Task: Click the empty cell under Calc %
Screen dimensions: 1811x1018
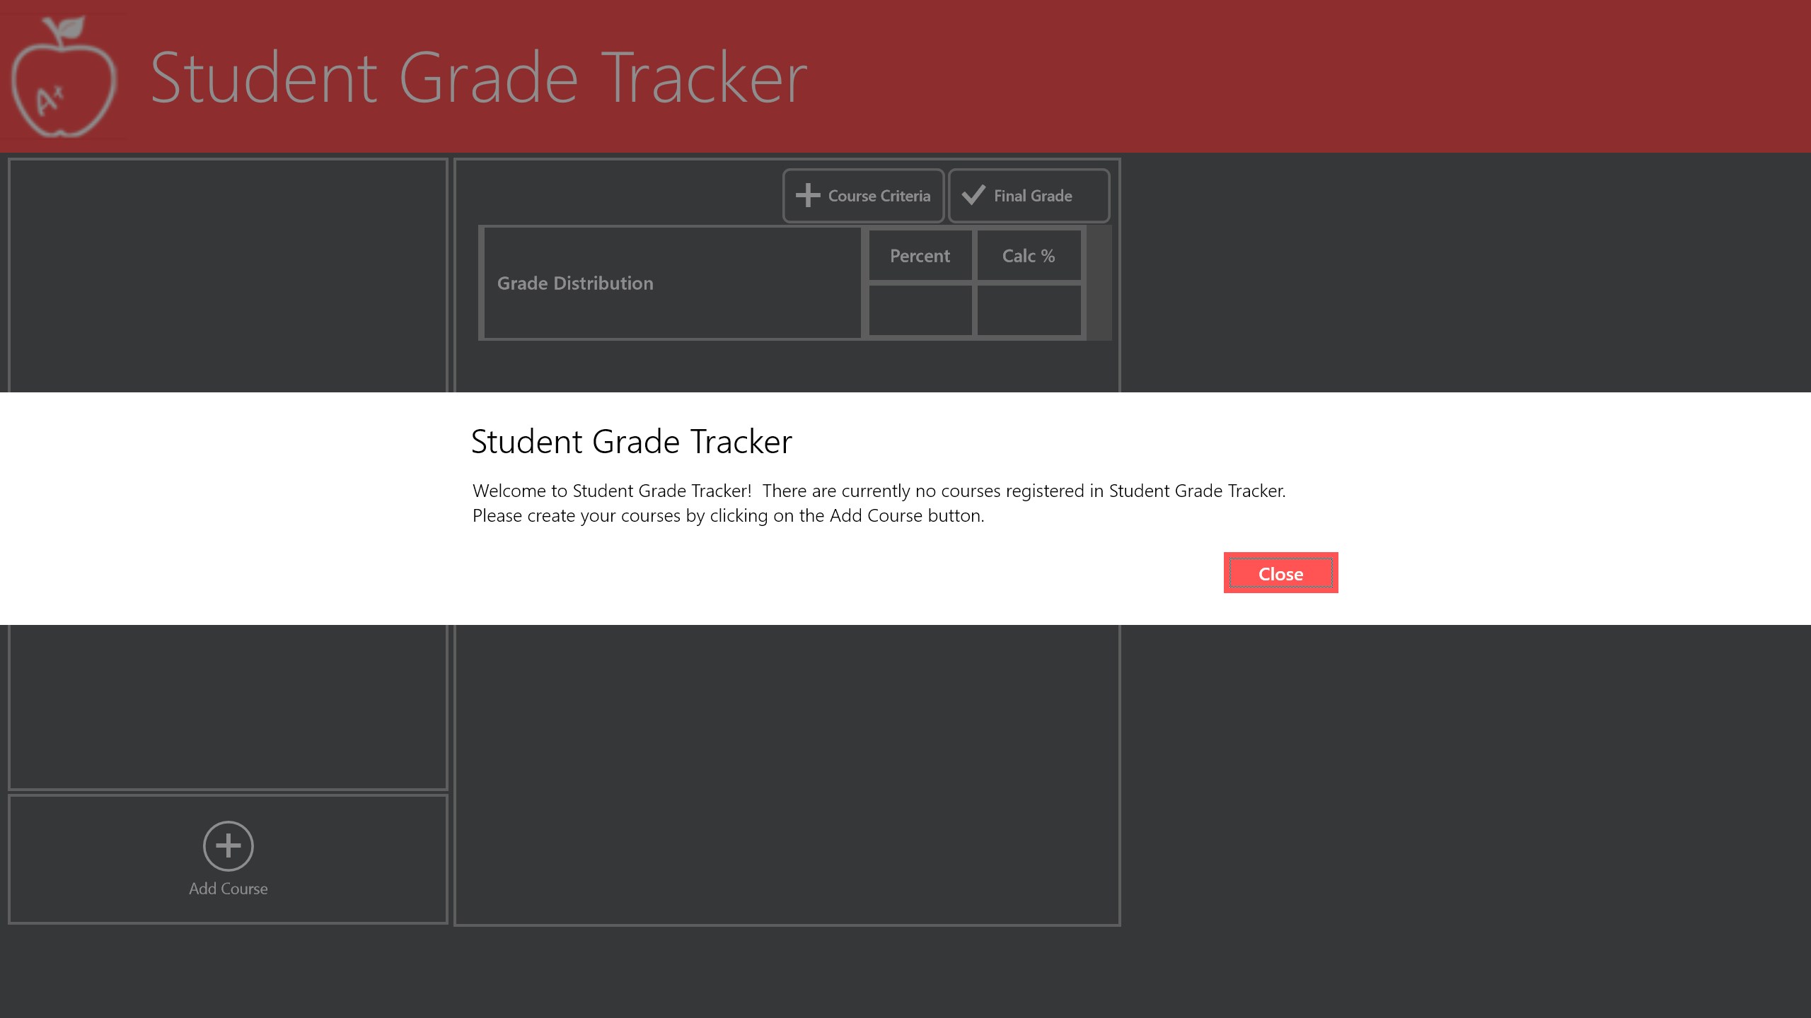Action: (x=1028, y=310)
